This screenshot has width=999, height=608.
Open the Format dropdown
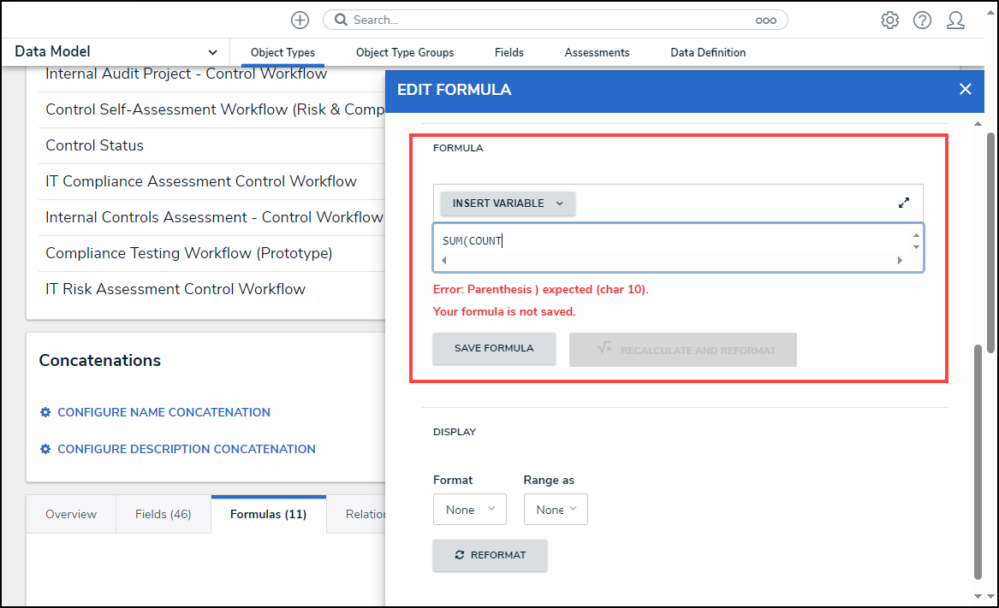pos(469,510)
